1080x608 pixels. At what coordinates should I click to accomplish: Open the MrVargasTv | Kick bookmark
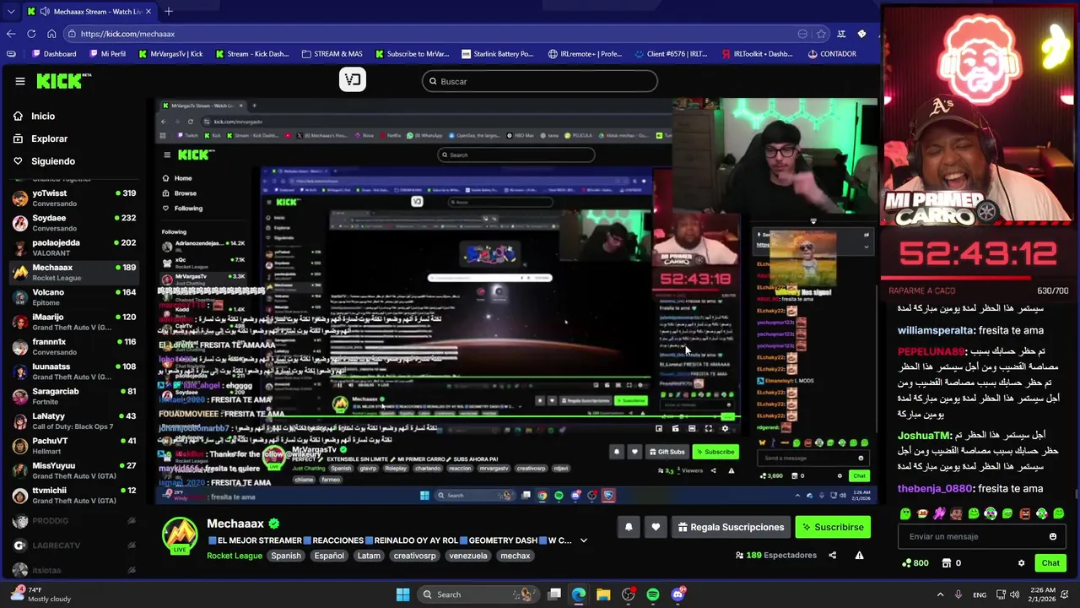pyautogui.click(x=170, y=54)
